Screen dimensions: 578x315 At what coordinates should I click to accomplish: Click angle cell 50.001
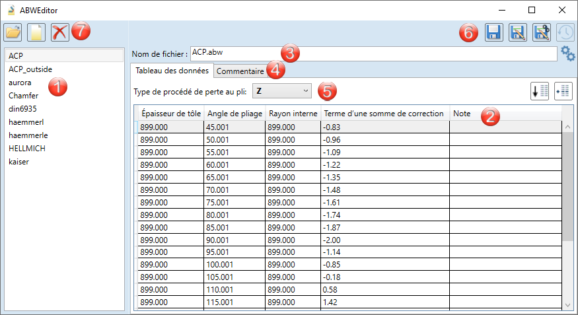235,139
